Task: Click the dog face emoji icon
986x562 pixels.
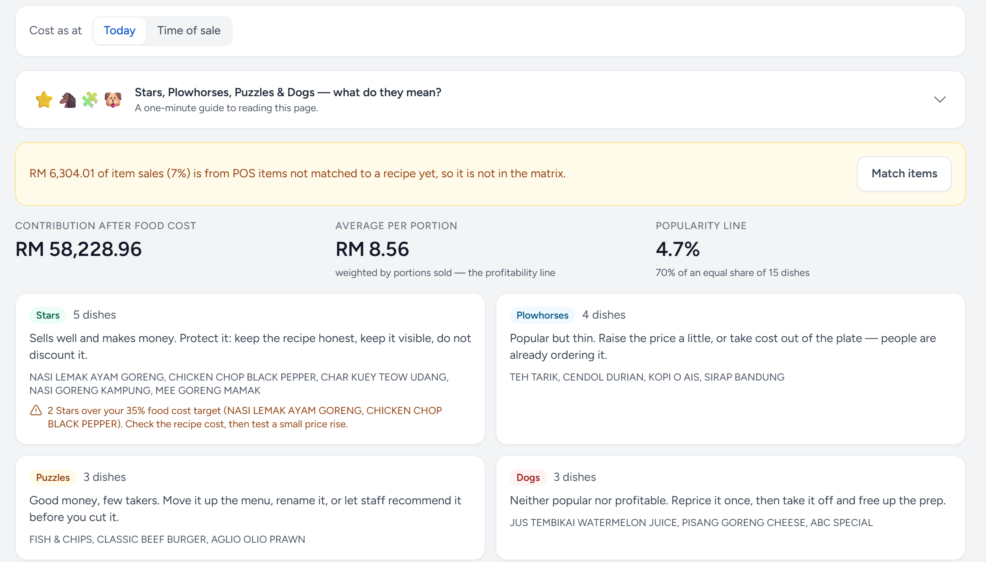Action: click(x=113, y=100)
